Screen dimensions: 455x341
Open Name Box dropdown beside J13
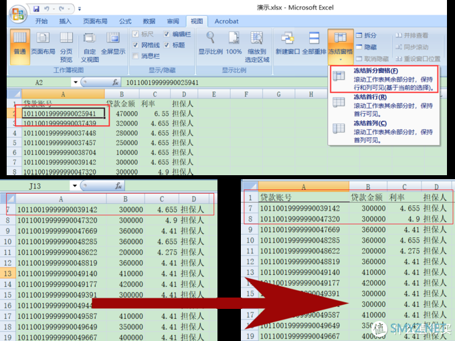point(74,186)
